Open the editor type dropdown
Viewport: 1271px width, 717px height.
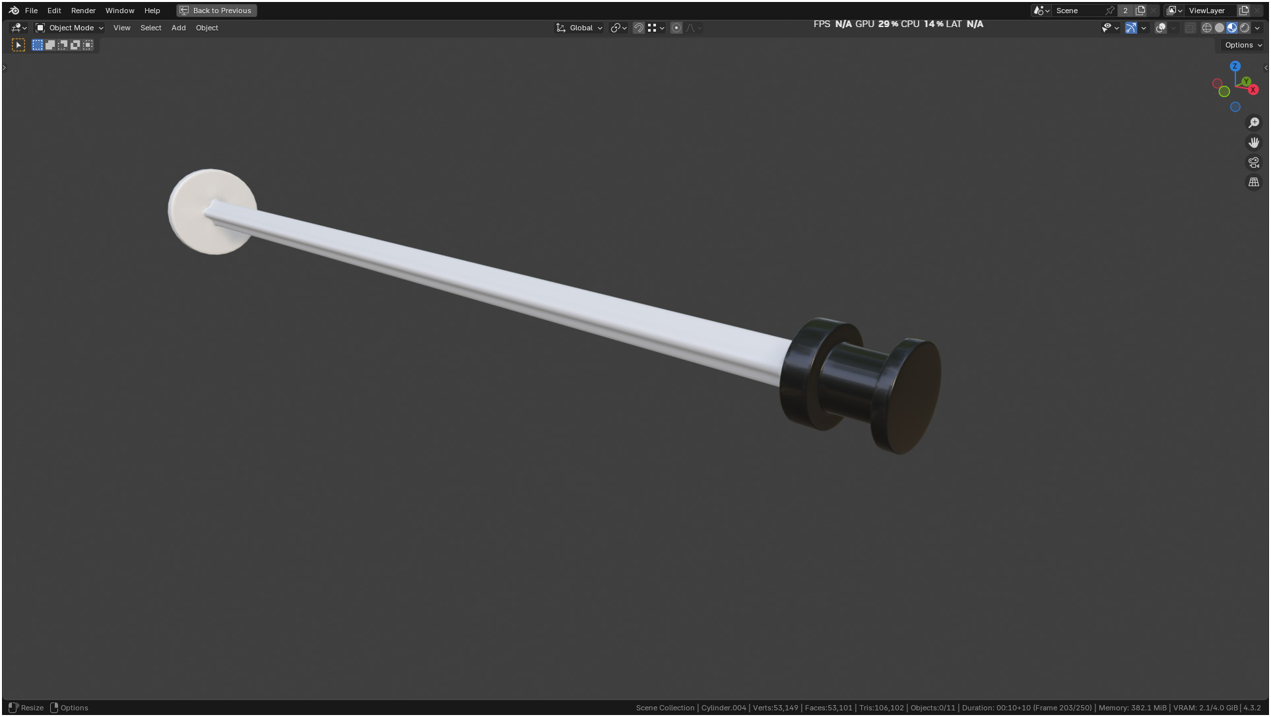click(18, 28)
